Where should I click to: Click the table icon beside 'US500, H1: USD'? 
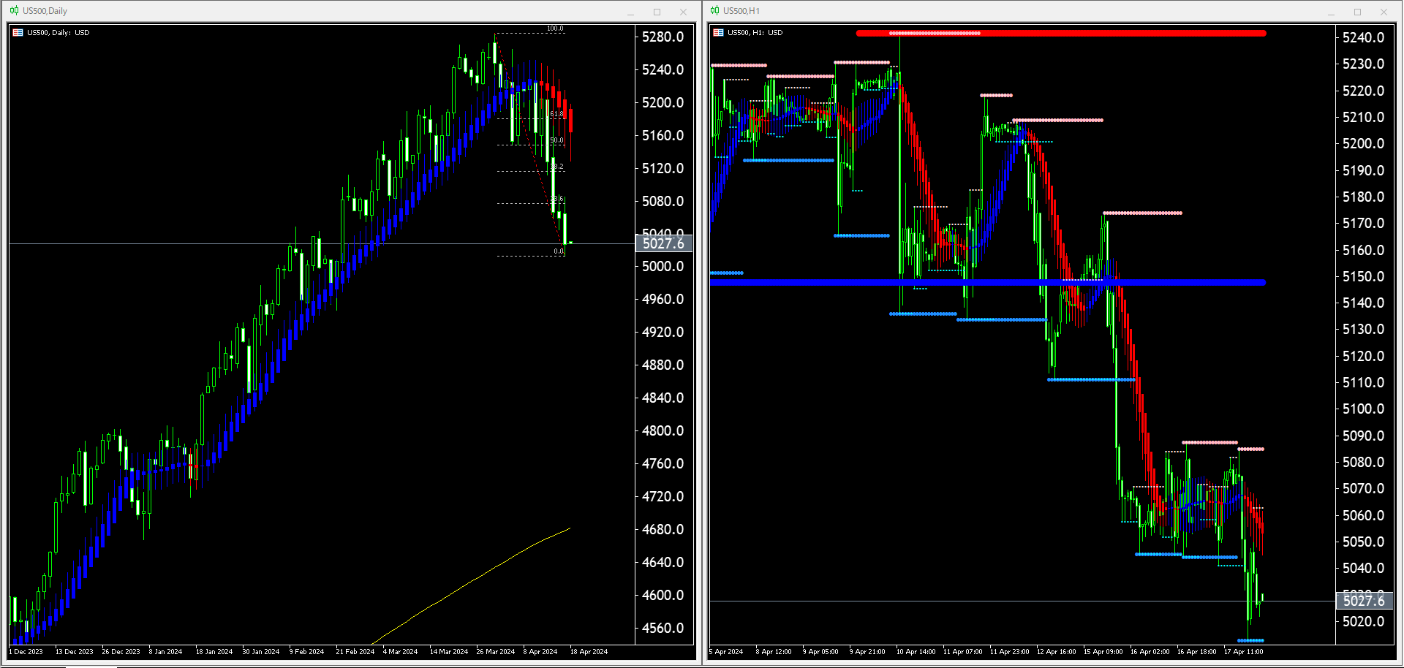click(x=719, y=33)
